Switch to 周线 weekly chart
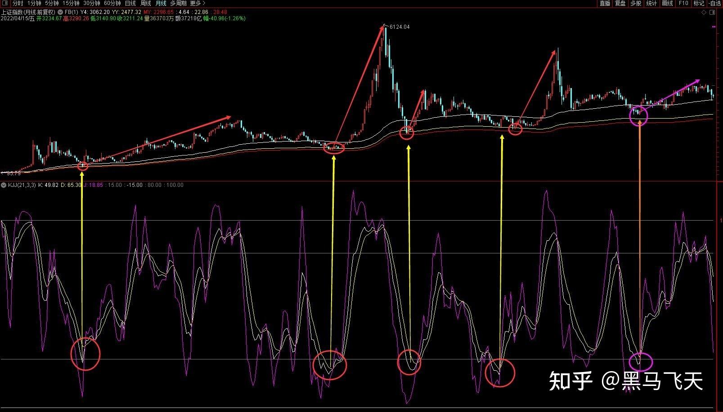Image resolution: width=723 pixels, height=412 pixels. (x=146, y=3)
